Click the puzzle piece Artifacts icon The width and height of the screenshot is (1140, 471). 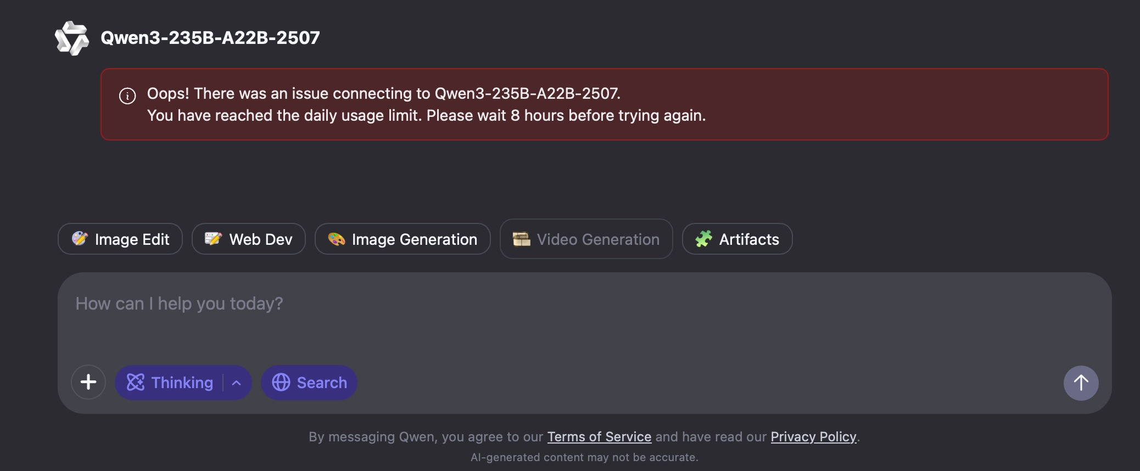tap(703, 239)
